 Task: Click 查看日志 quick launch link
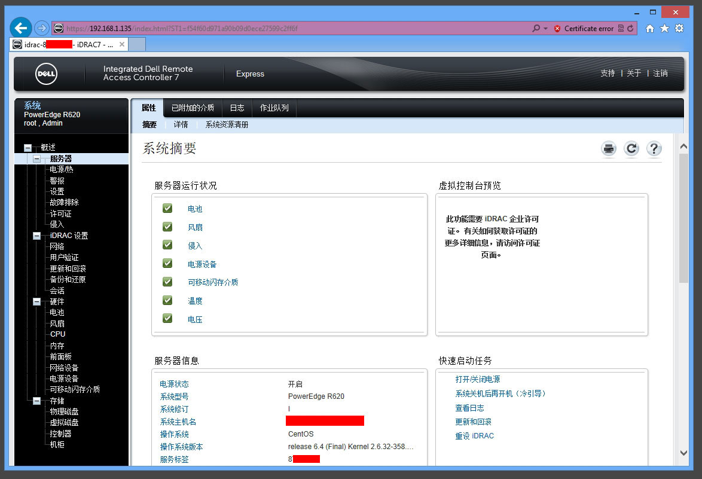tap(469, 408)
